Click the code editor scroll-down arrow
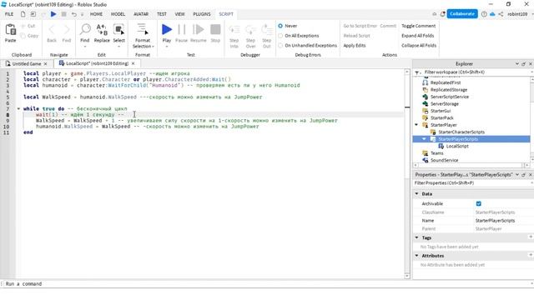 [407, 276]
